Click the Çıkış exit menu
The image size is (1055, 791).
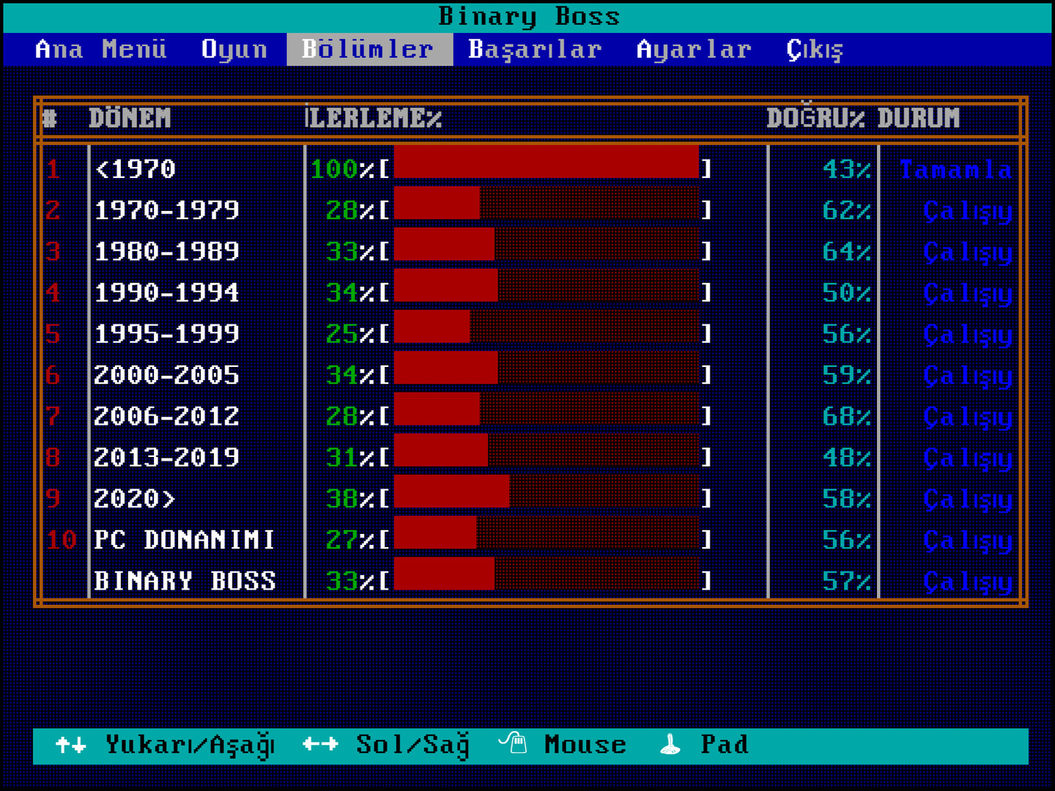pos(815,50)
